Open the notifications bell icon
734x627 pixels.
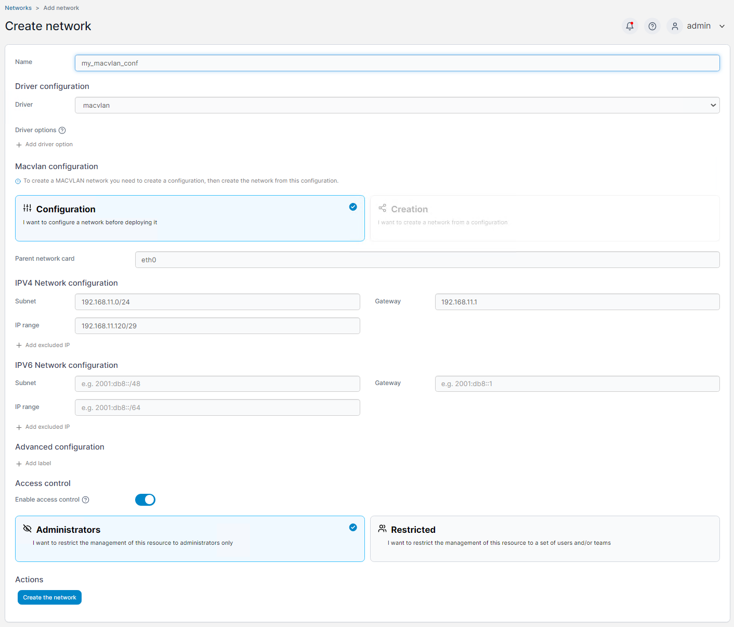[630, 26]
